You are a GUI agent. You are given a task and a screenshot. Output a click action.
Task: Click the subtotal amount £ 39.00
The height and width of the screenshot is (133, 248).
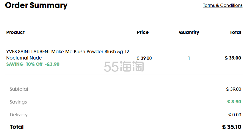[234, 89]
